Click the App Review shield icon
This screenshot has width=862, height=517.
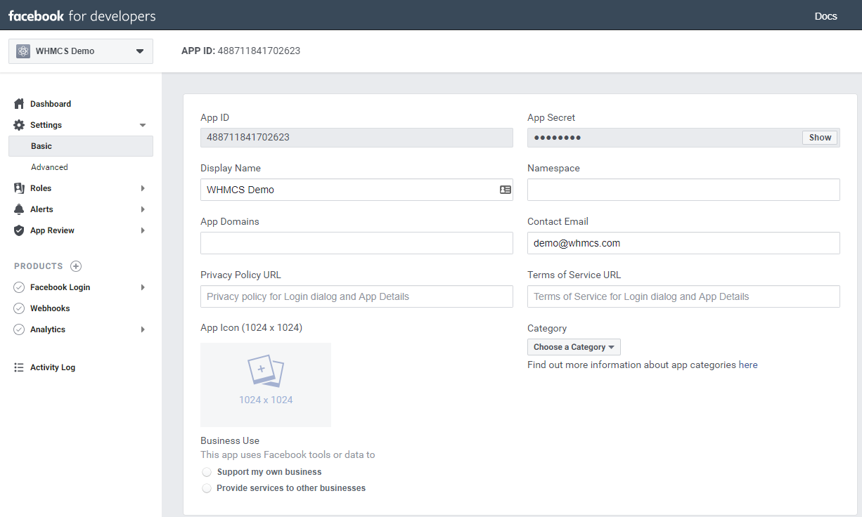pos(19,230)
